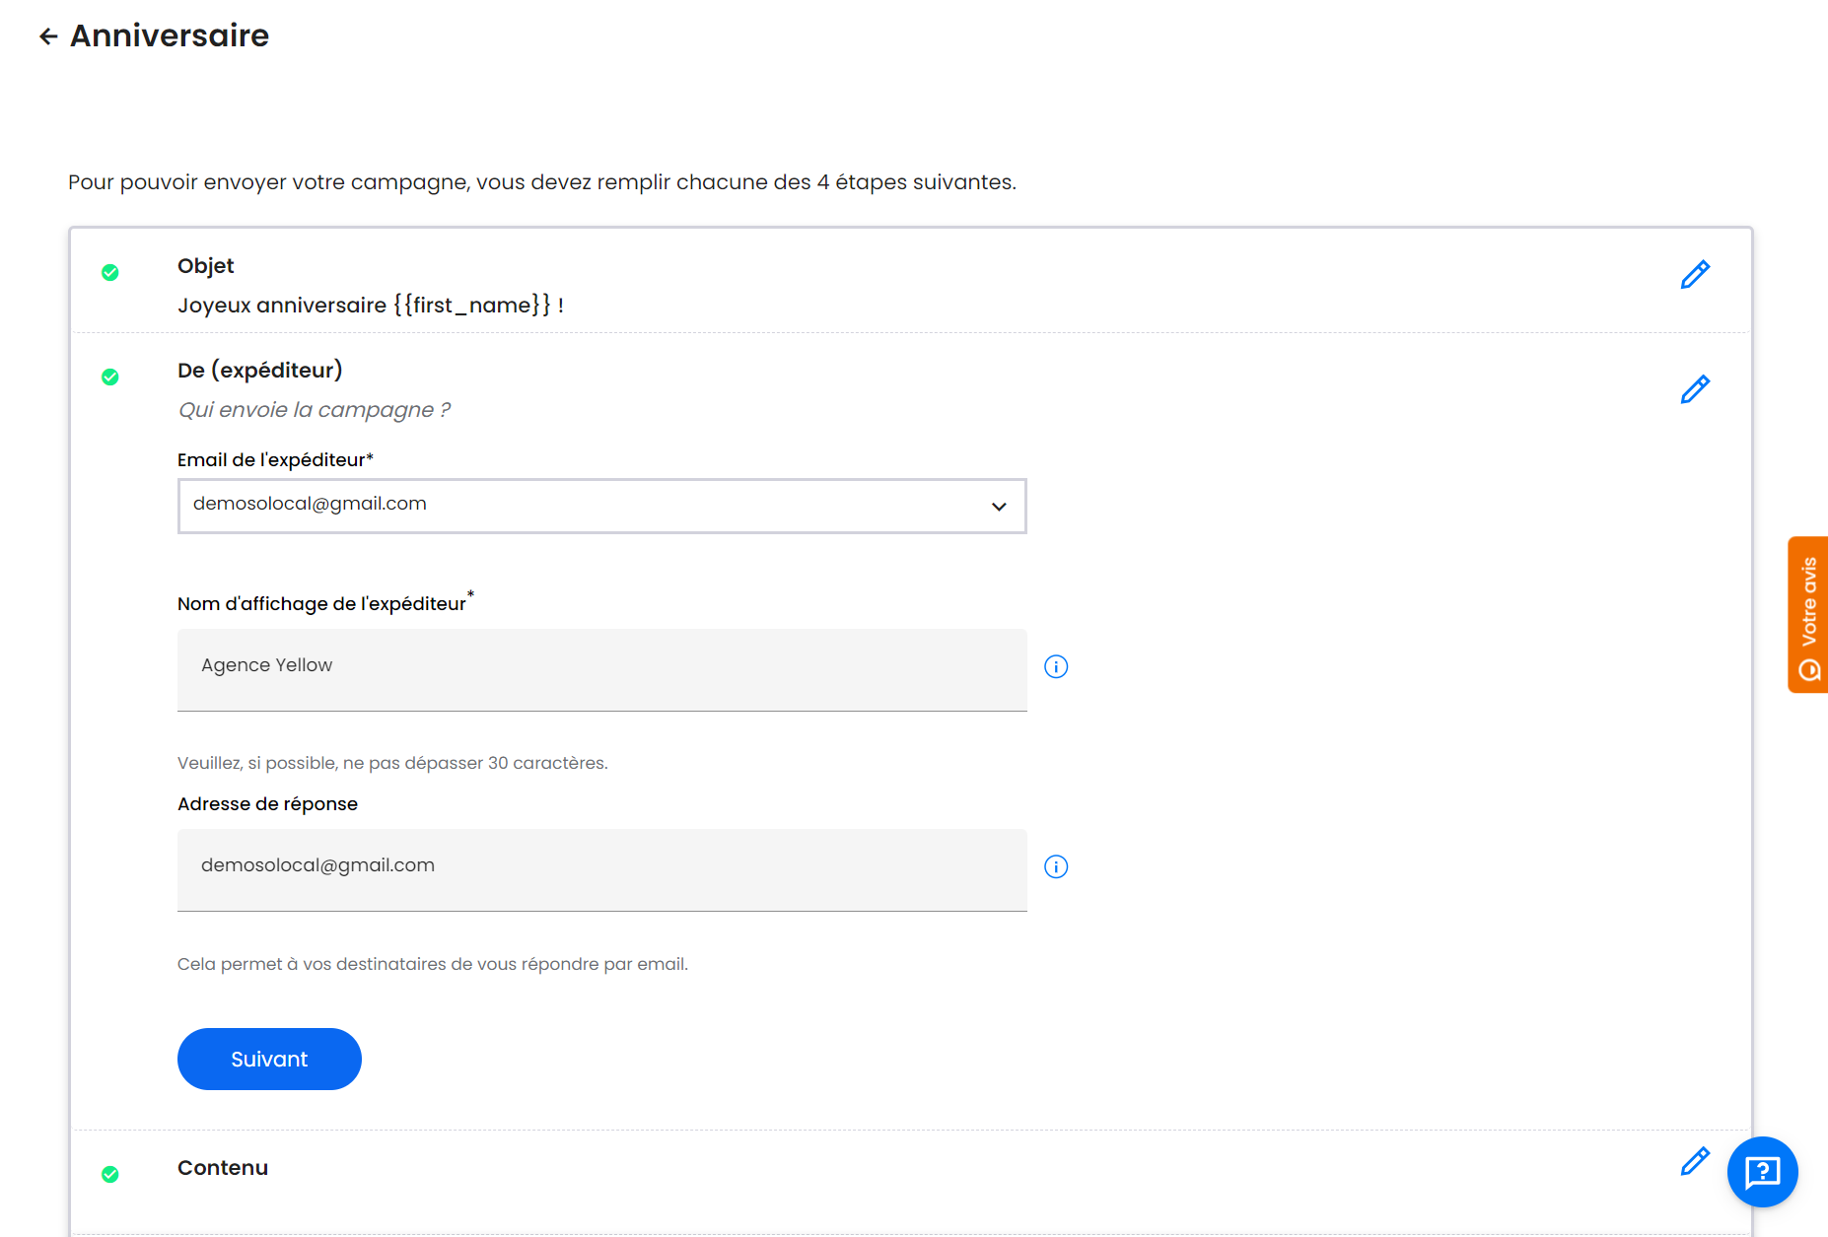Click the back arrow next to Anniversaire
Image resolution: width=1828 pixels, height=1237 pixels.
point(48,36)
